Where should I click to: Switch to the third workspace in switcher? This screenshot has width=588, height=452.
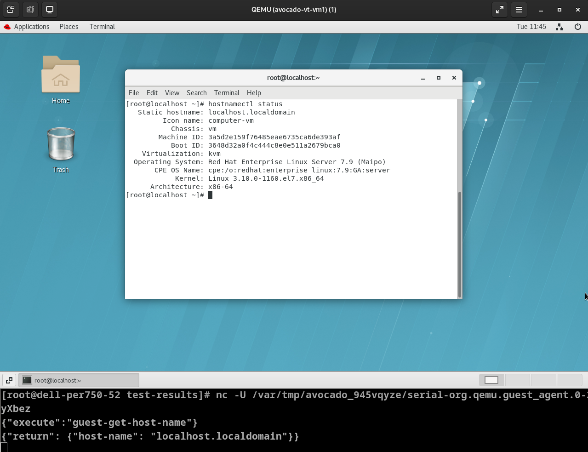click(544, 380)
